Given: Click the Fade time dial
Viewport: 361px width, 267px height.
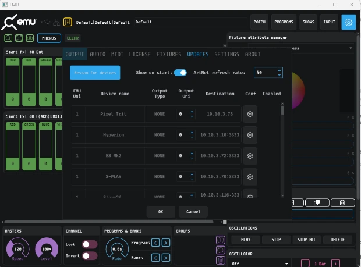Looking at the screenshot, I should point(117,249).
